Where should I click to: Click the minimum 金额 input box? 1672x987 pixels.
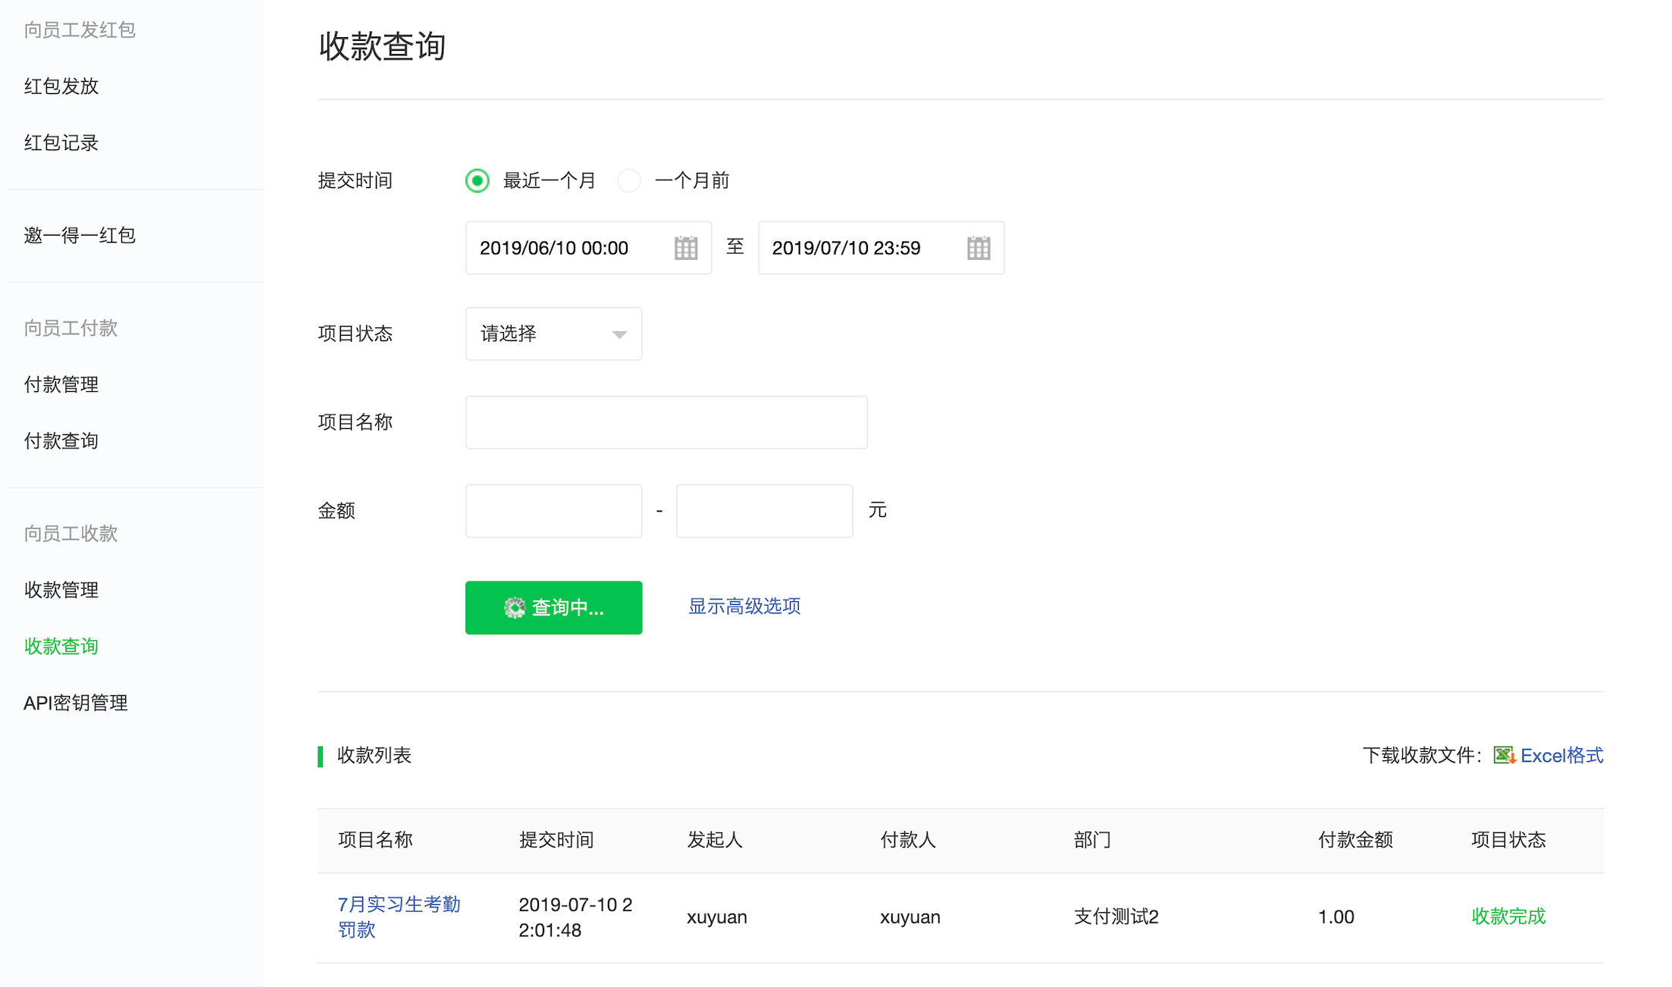coord(553,511)
